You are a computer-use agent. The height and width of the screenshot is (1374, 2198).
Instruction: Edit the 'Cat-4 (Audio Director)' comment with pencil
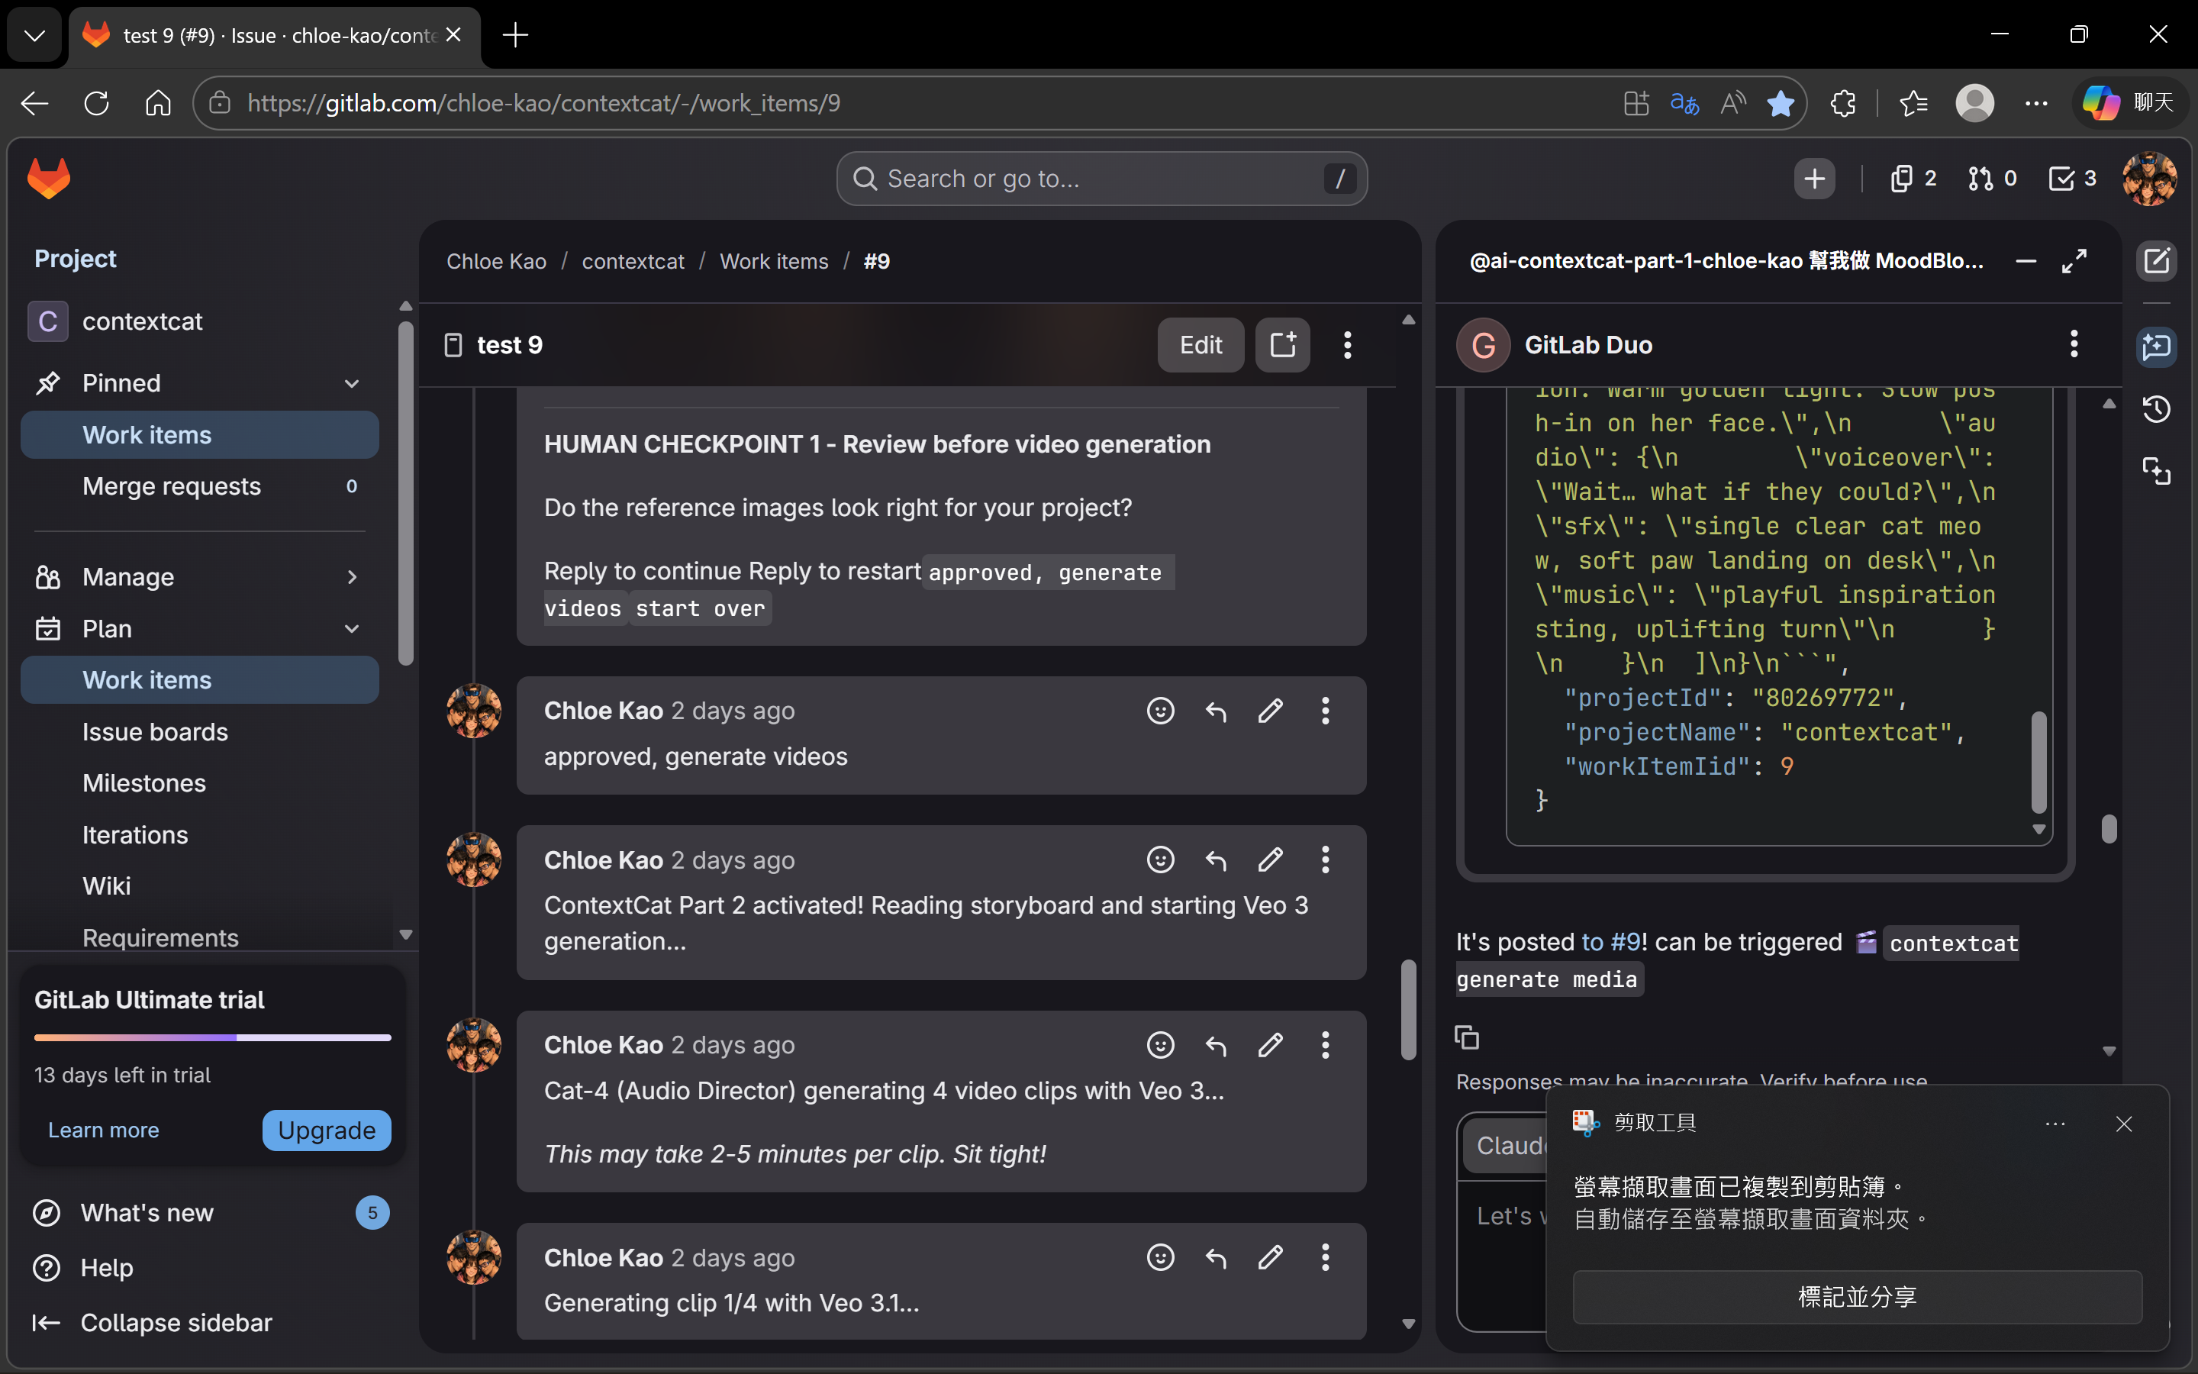1271,1045
